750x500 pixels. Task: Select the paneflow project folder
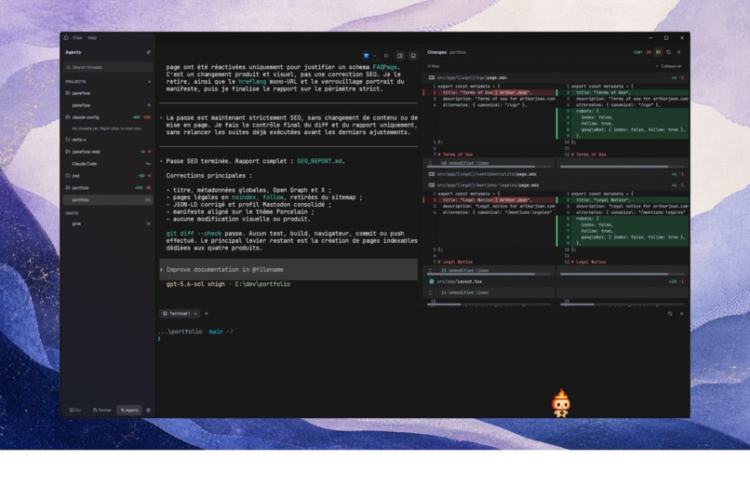click(x=109, y=93)
